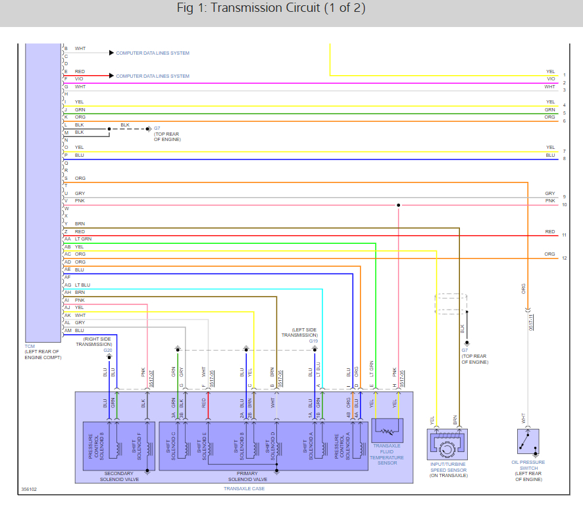Click the lower Computer Data Lines System link
Image resolution: width=583 pixels, height=512 pixels.
[152, 76]
